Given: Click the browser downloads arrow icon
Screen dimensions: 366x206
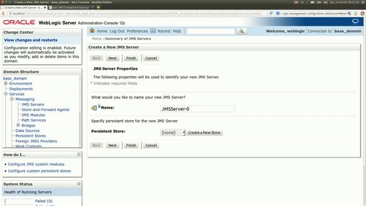Looking at the screenshot, I should pos(356,14).
